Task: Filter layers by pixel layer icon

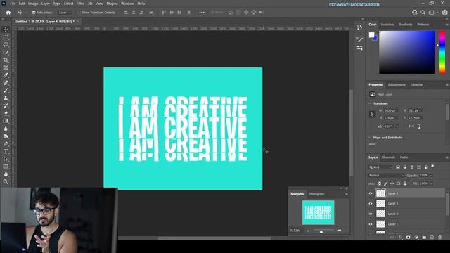Action: (398, 167)
